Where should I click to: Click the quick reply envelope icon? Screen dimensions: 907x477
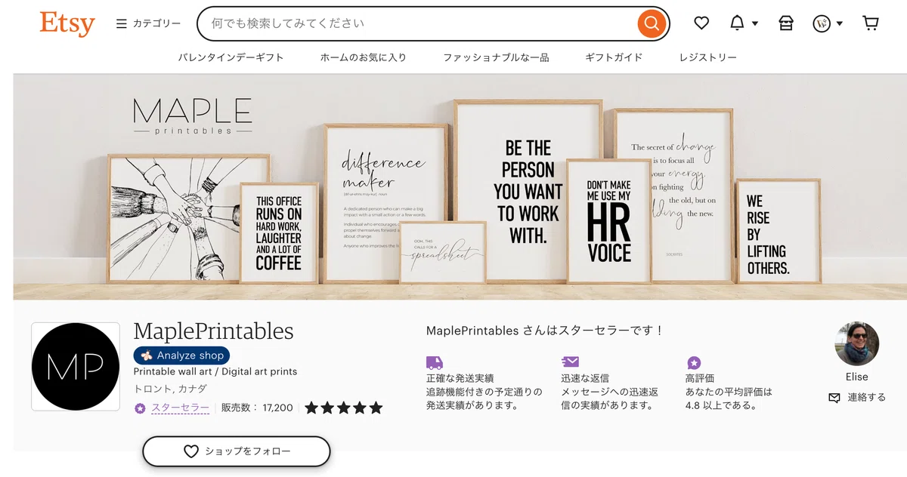pos(570,363)
